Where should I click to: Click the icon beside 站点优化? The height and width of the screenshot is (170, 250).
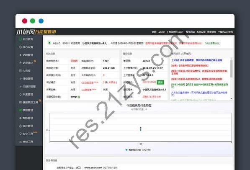tap(20, 63)
